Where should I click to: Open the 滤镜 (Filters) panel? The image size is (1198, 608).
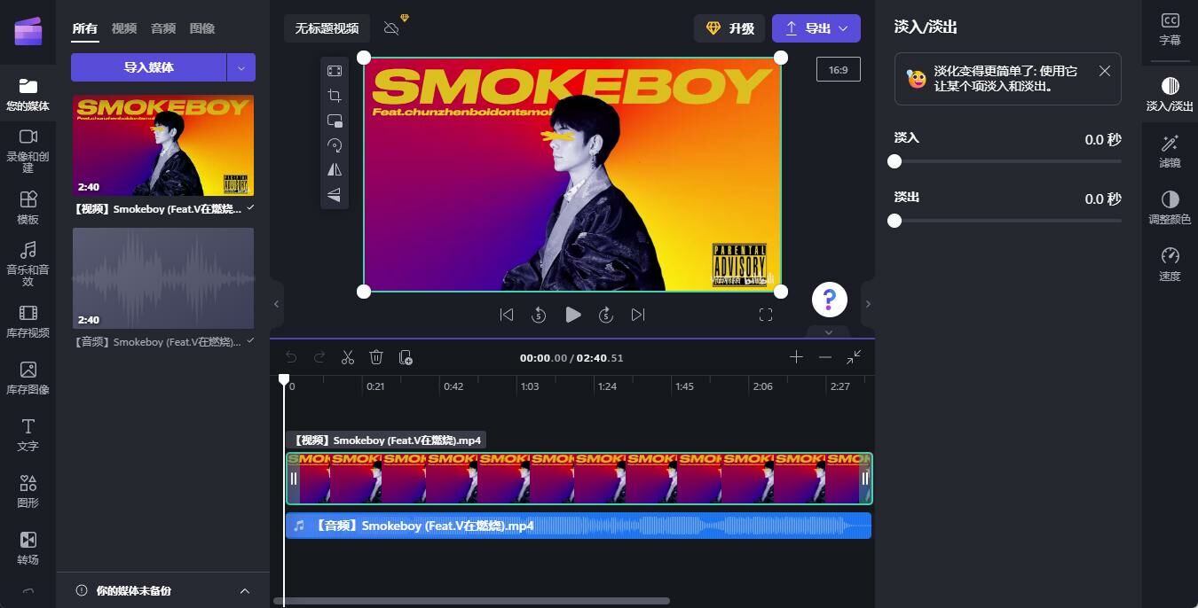1170,151
